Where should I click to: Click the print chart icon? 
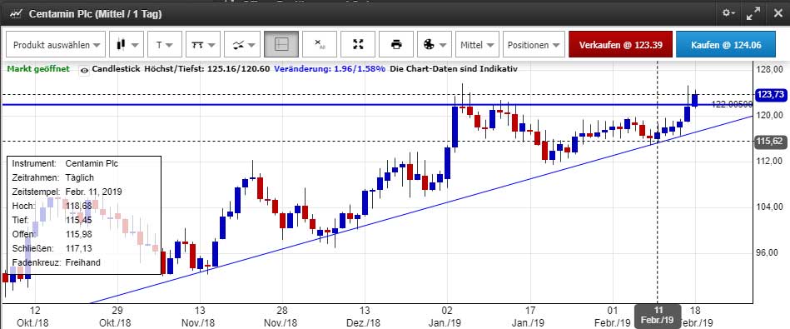point(396,45)
